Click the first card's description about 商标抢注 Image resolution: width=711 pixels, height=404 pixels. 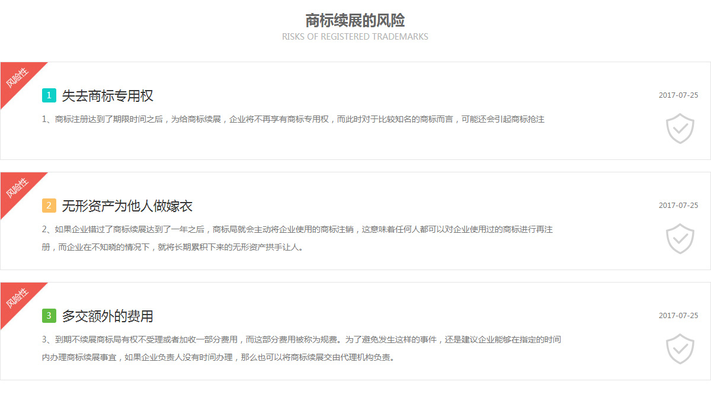(293, 119)
